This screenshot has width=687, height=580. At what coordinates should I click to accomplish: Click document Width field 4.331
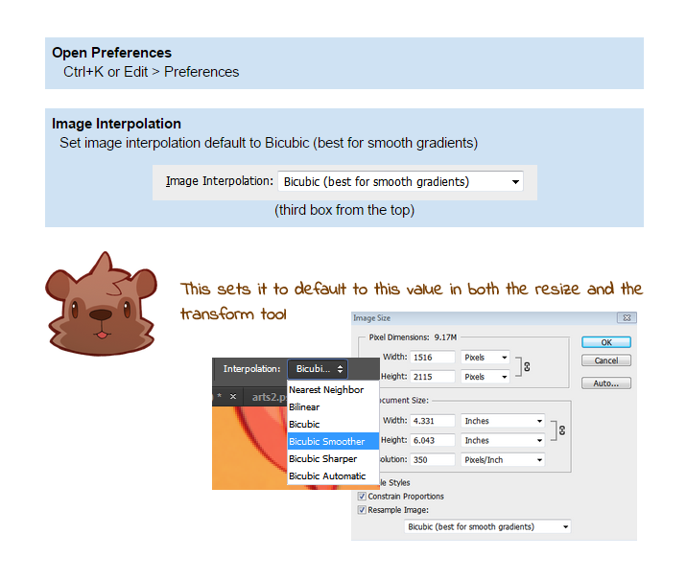coord(433,421)
